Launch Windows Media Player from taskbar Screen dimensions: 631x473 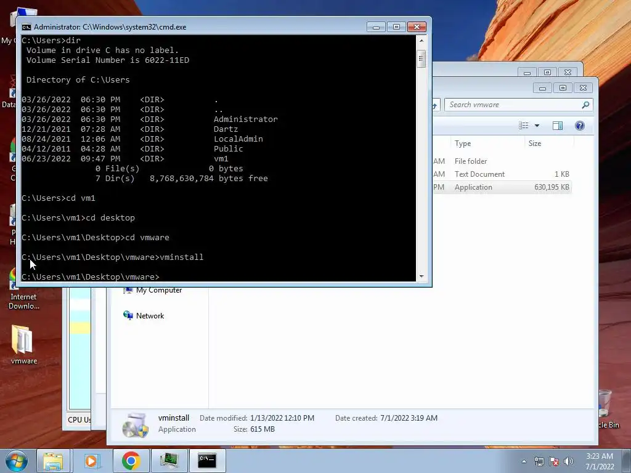pos(92,461)
